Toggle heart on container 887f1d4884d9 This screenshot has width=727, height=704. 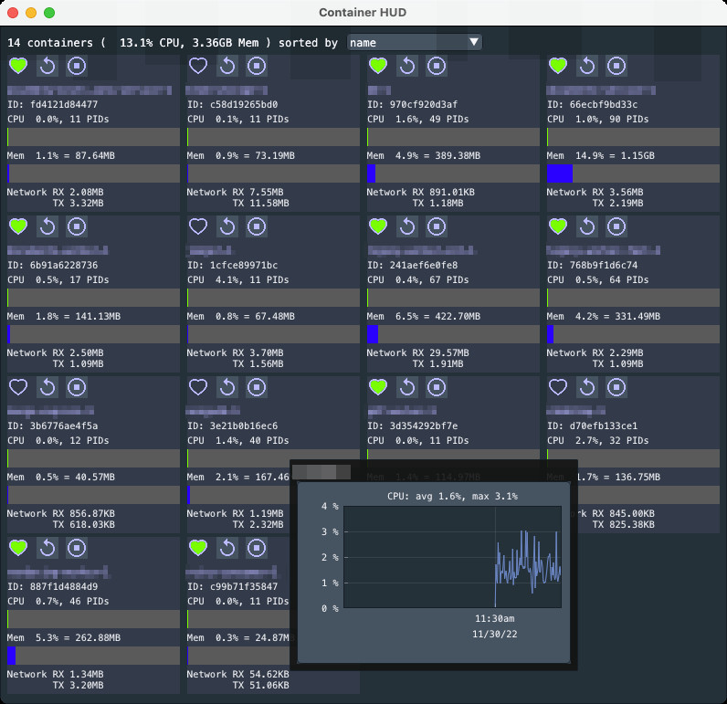[18, 548]
